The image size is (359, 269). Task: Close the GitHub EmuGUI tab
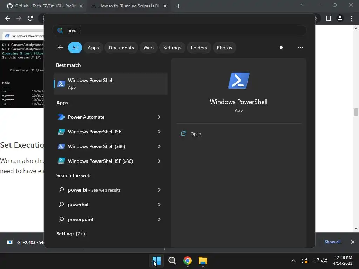(x=81, y=6)
